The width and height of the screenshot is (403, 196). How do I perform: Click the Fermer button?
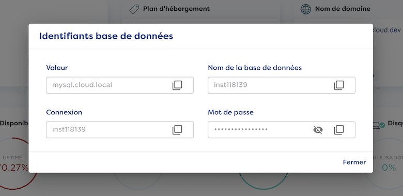[354, 162]
